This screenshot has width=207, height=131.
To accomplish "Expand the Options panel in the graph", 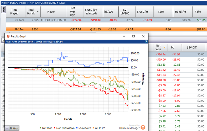I will coord(12,128).
